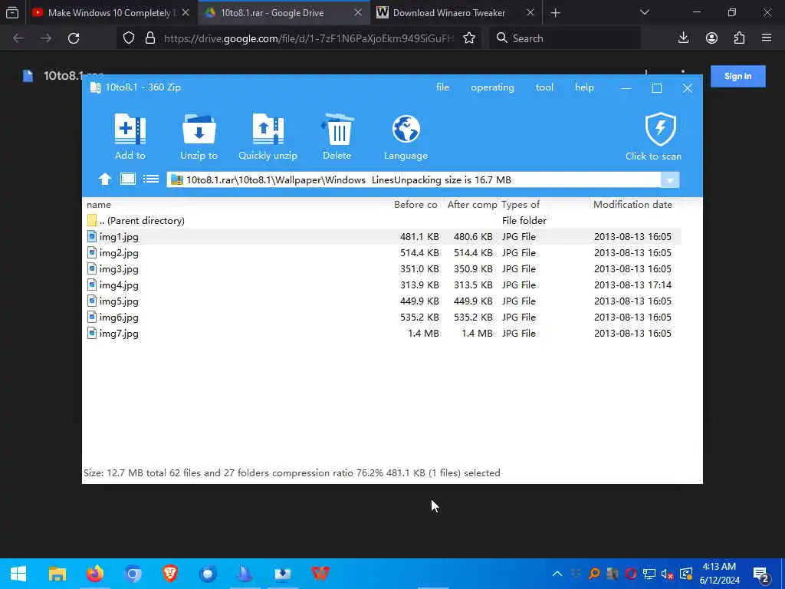Viewport: 785px width, 589px height.
Task: Click the Add to archive icon
Action: tap(130, 129)
